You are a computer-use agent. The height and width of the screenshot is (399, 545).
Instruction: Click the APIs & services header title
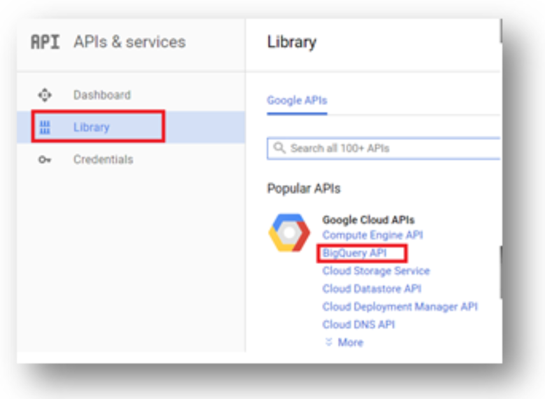click(130, 42)
